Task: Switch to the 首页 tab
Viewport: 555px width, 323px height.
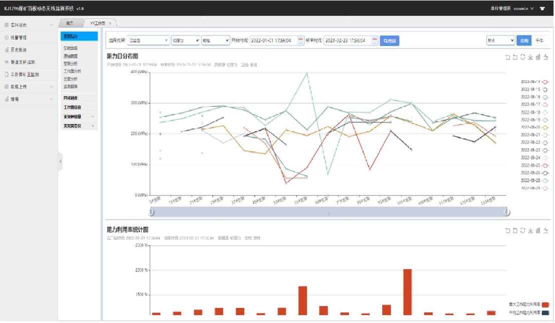Action: coord(70,23)
